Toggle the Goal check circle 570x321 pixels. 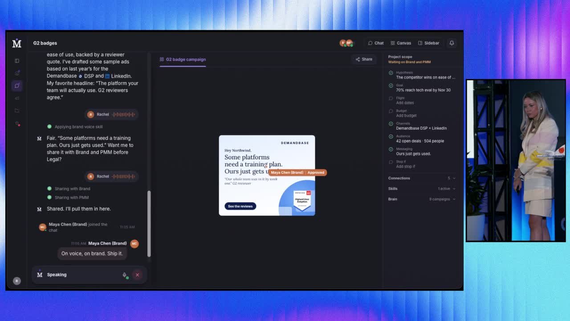click(391, 86)
